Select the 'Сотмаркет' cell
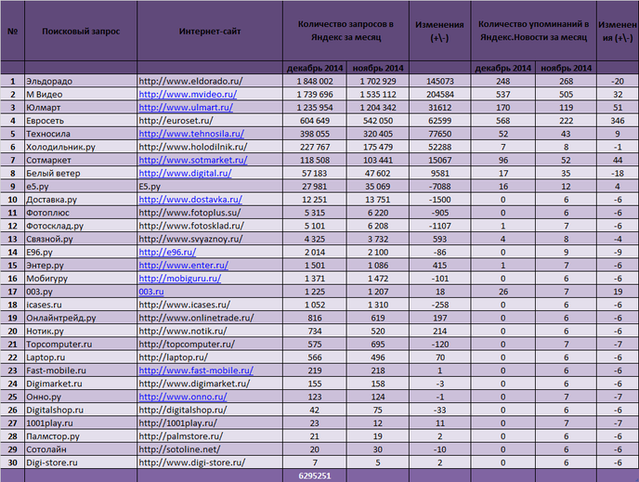 pos(81,160)
